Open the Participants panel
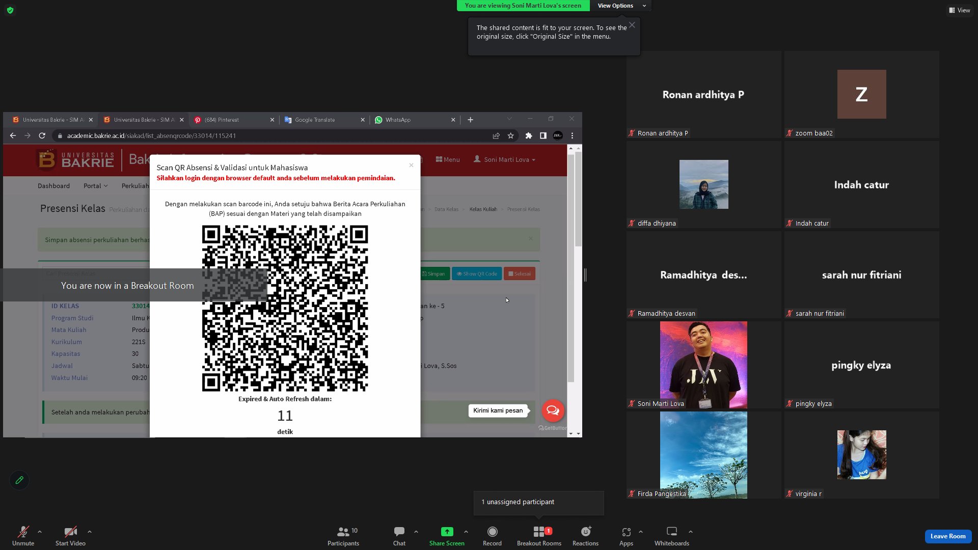978x550 pixels. pyautogui.click(x=343, y=536)
